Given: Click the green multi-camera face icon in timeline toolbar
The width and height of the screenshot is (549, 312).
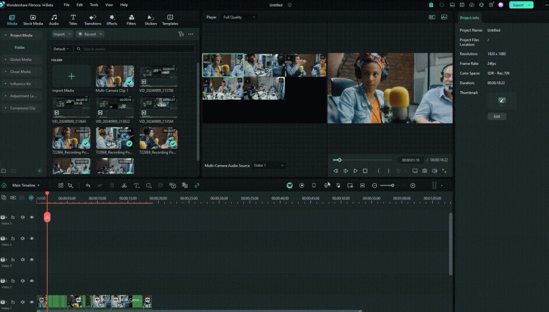Looking at the screenshot, I should coord(290,185).
